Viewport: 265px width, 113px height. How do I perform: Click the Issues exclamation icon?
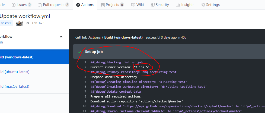pyautogui.click(x=13, y=5)
